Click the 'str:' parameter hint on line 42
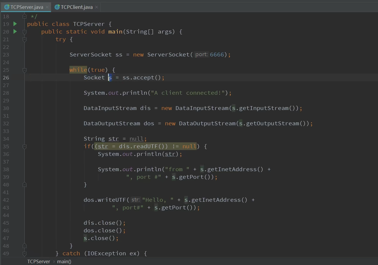The height and width of the screenshot is (265, 378). coord(135,200)
